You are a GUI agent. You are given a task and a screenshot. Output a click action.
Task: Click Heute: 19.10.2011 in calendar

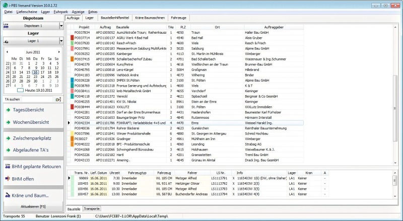click(x=39, y=91)
